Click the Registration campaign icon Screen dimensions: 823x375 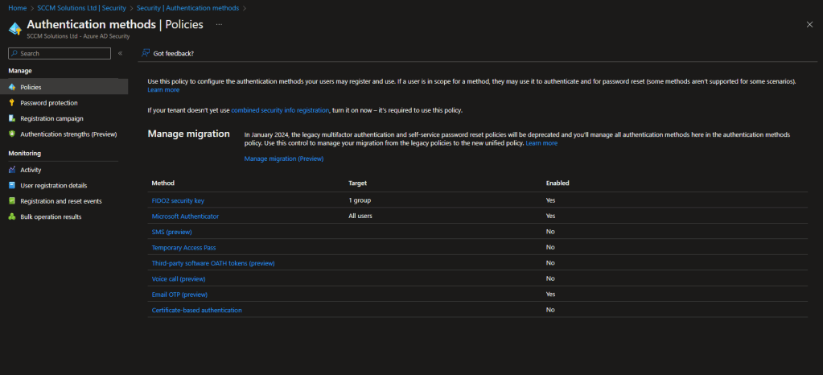pyautogui.click(x=12, y=118)
